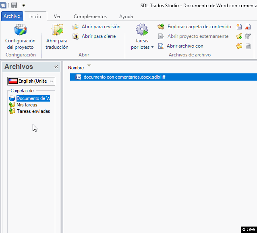The width and height of the screenshot is (257, 233).
Task: Select Documento de W project folder
Action: 33,98
